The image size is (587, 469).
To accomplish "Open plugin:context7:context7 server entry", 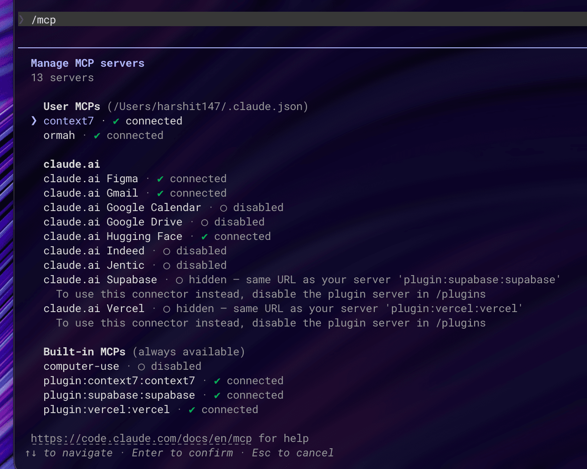I will [163, 381].
